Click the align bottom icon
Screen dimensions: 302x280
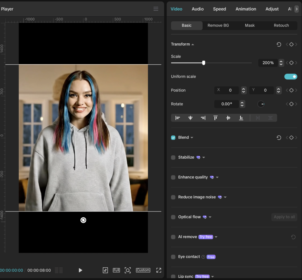point(241,118)
